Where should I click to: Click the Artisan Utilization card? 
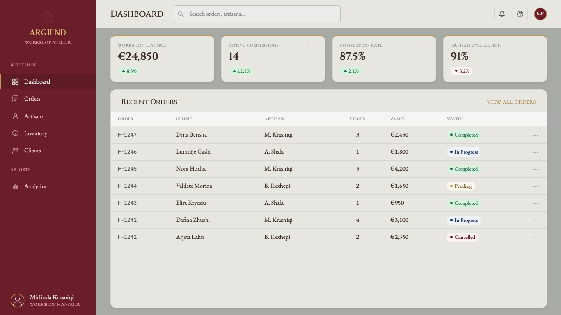click(x=495, y=59)
